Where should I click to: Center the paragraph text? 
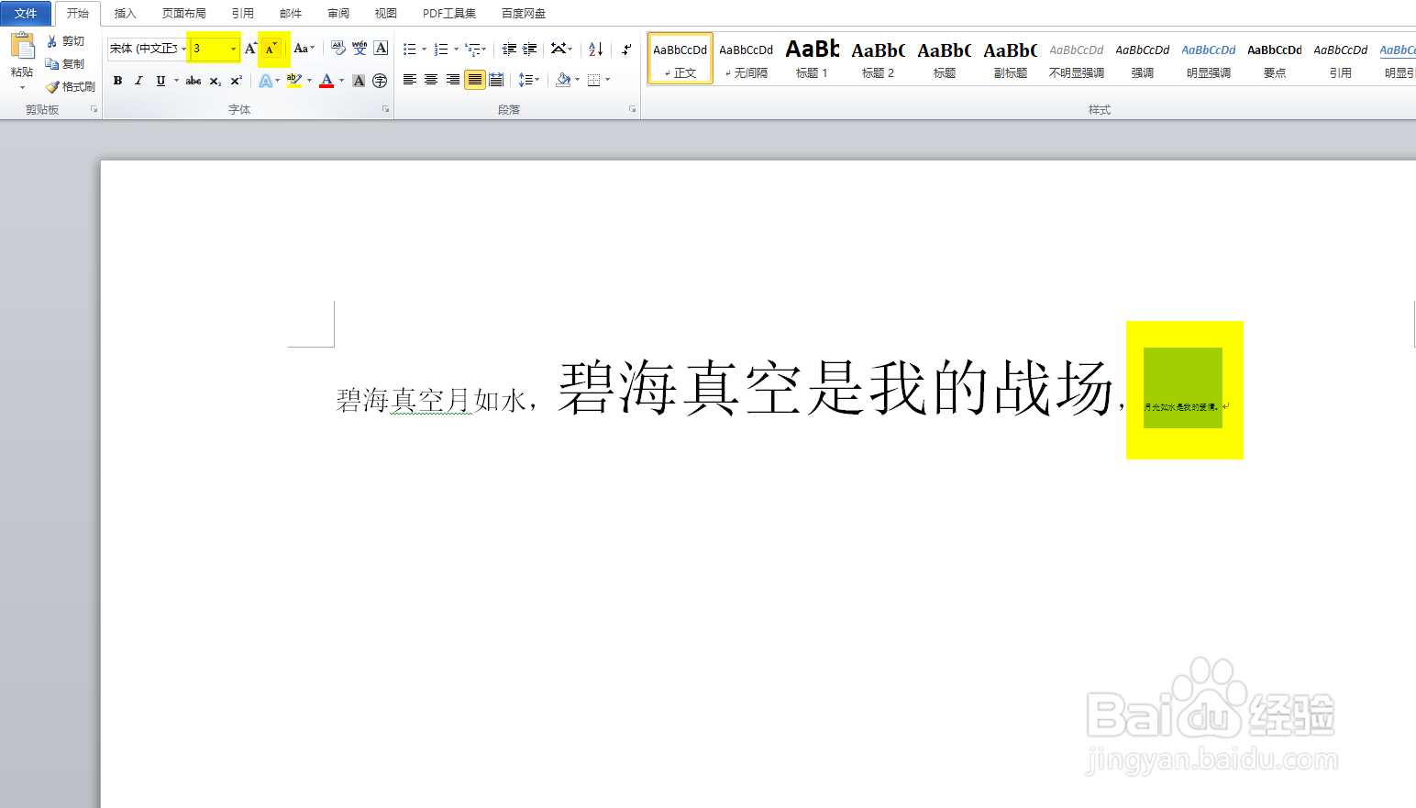coord(431,80)
